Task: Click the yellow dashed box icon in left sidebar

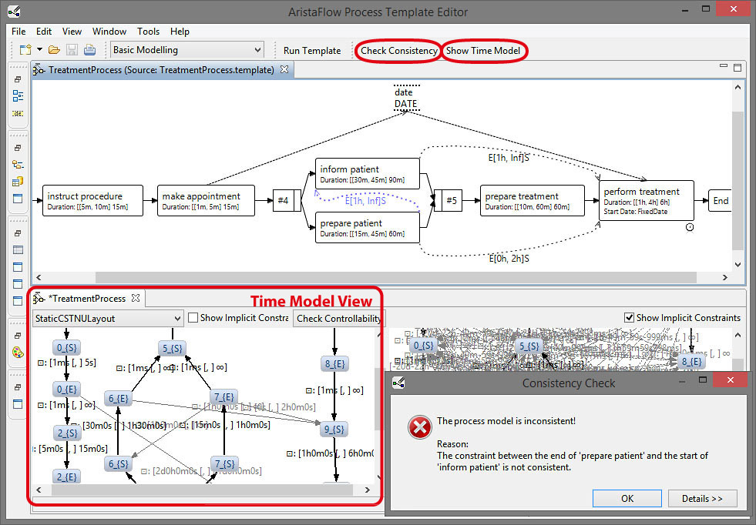Action: click(18, 114)
